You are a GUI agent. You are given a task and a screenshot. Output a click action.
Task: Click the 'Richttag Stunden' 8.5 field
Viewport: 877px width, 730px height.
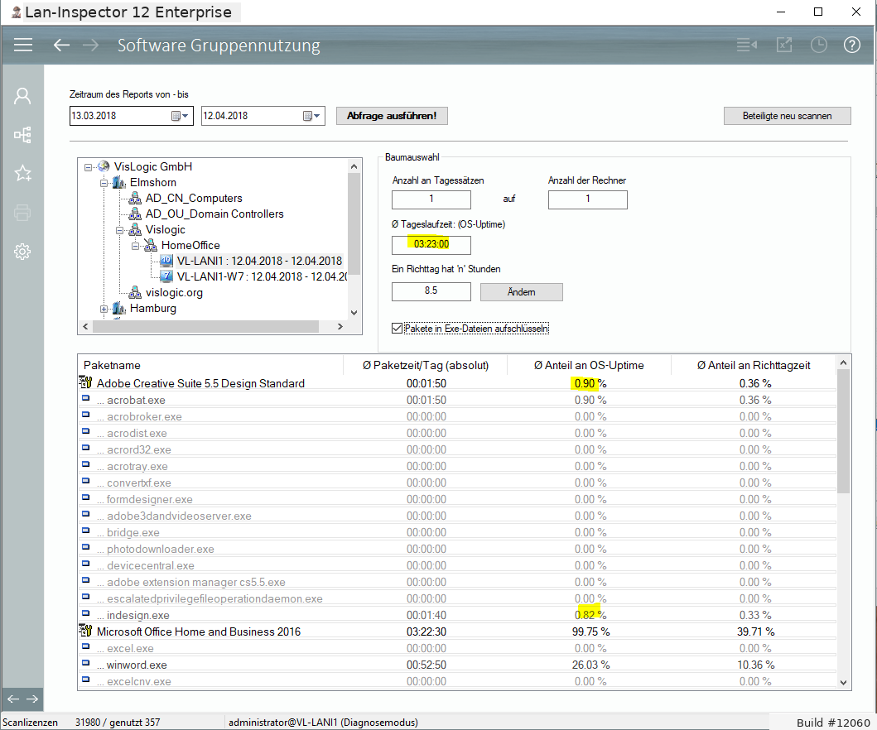[x=431, y=291]
